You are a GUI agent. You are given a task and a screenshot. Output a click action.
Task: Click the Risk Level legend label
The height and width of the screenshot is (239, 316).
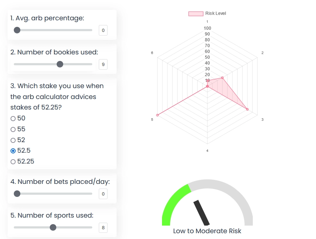tap(216, 13)
